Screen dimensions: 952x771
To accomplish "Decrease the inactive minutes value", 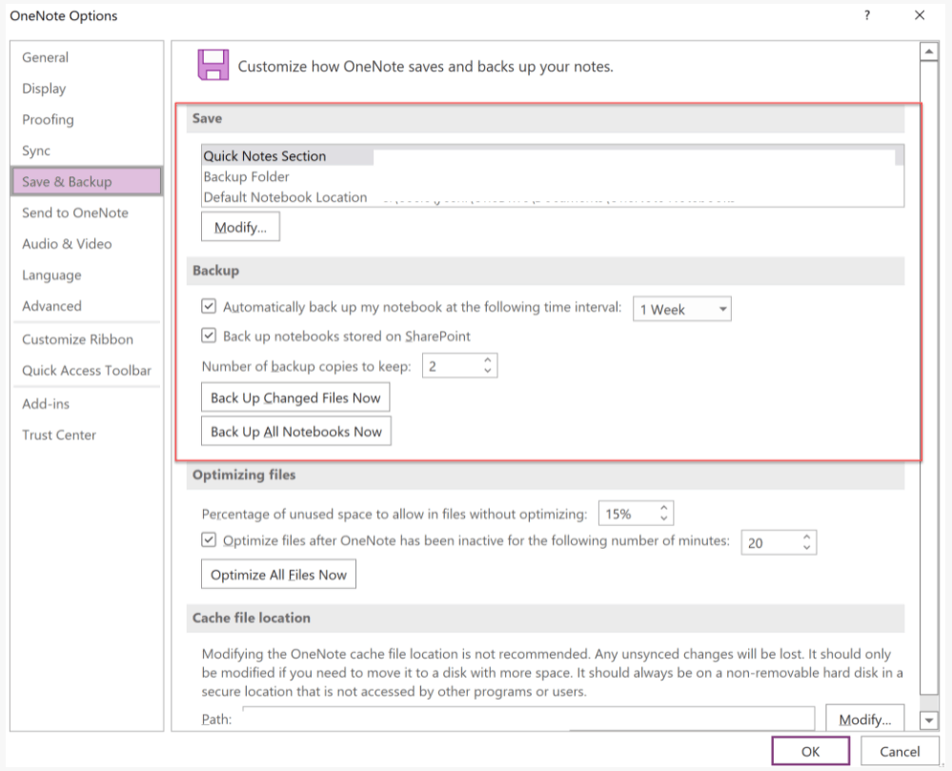I will tap(807, 548).
